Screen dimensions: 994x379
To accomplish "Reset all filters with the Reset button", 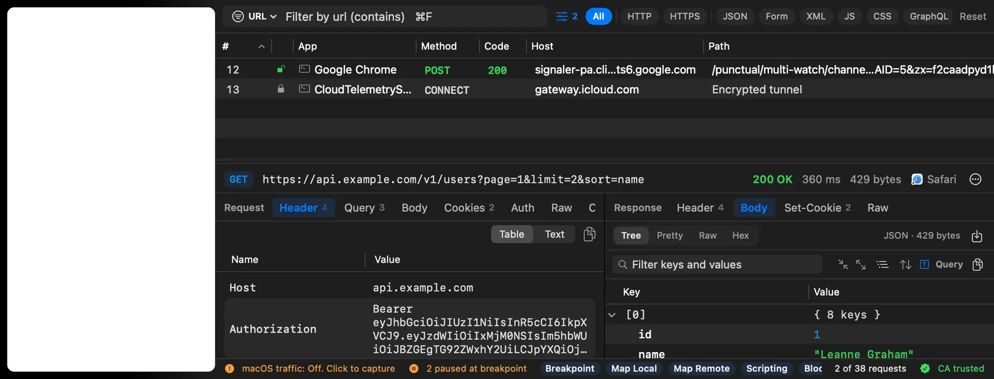I will pos(973,16).
